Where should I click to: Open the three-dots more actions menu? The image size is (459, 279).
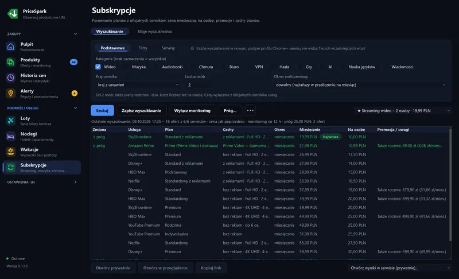click(250, 110)
